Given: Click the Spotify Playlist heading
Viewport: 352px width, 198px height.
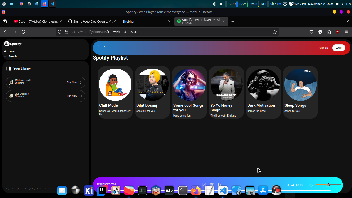Looking at the screenshot, I should click(x=110, y=58).
